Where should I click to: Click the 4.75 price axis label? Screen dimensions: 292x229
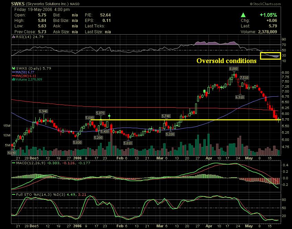(x=286, y=147)
